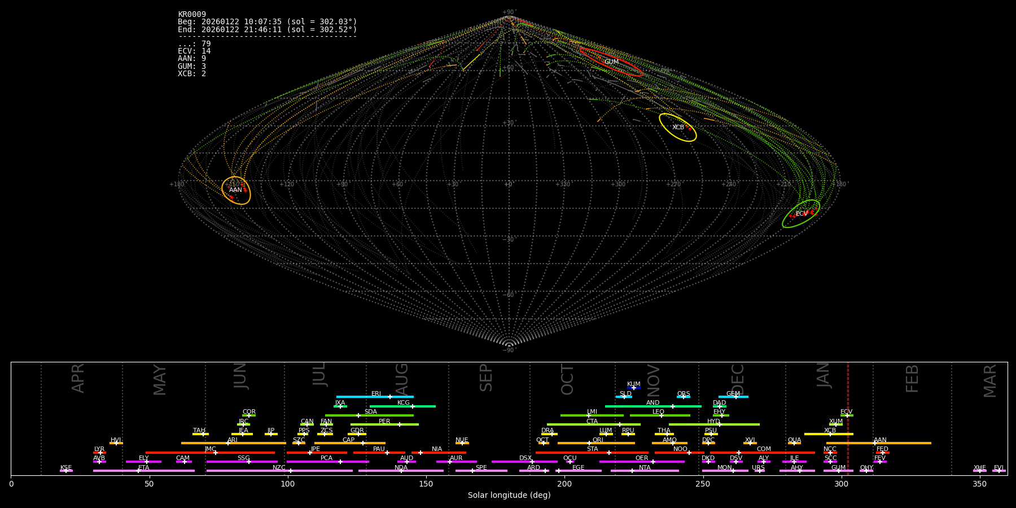Click the AAN radiant label on sky map
Screen dimensions: 1016x508
[235, 190]
